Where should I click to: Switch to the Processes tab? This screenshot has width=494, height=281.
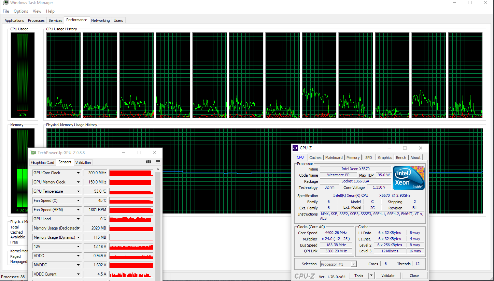[x=36, y=20]
